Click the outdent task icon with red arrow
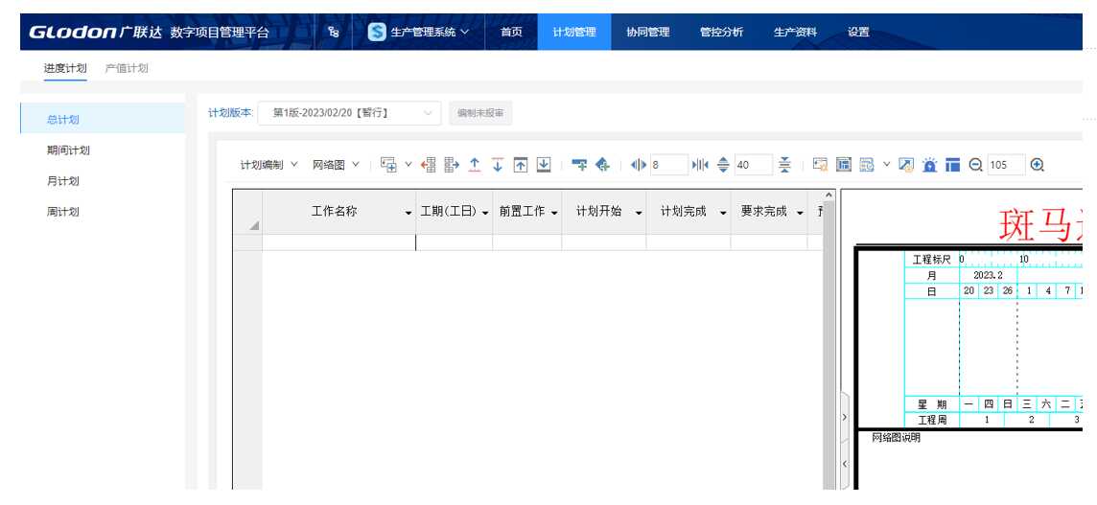Screen dimensions: 1097x505 [429, 165]
